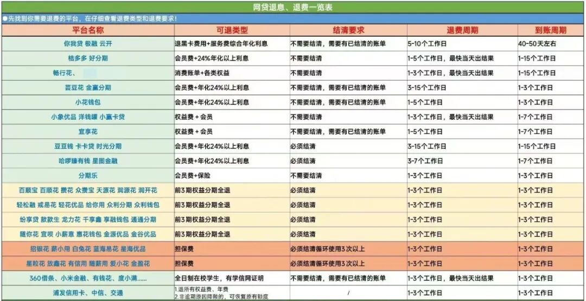Click the platform cell '桔多多 好分期'
The width and height of the screenshot is (586, 301).
click(x=88, y=58)
